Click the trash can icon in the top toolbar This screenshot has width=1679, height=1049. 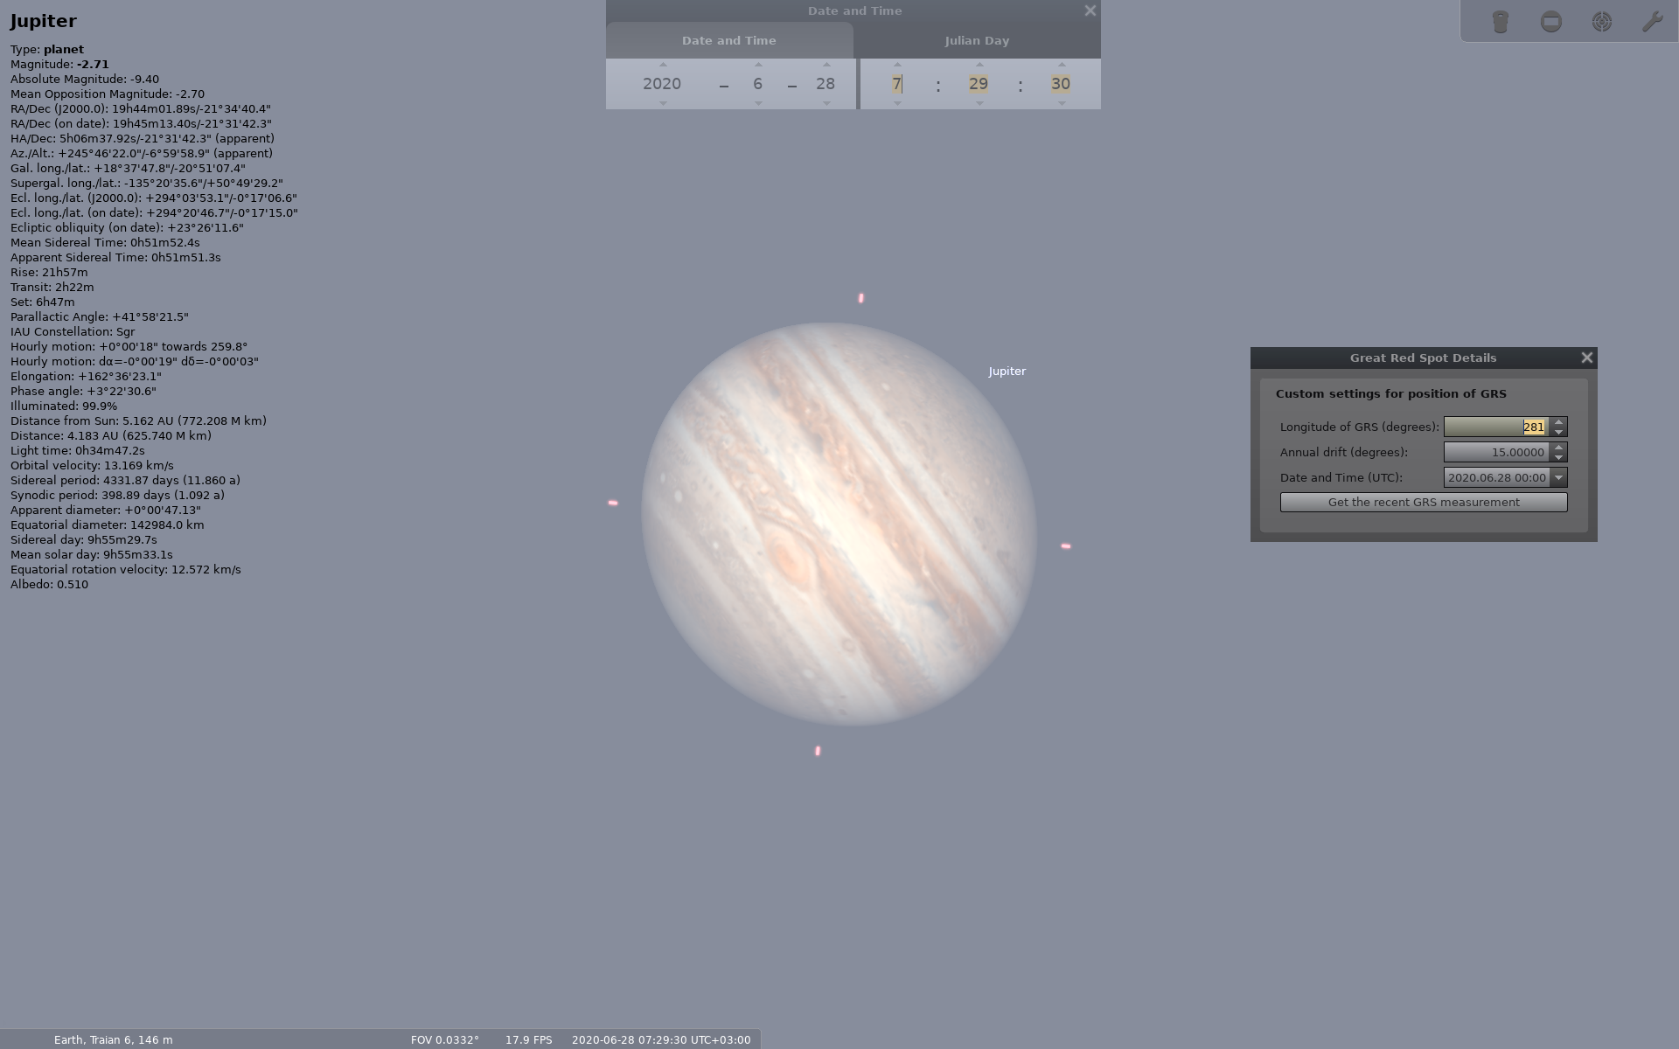pos(1501,21)
